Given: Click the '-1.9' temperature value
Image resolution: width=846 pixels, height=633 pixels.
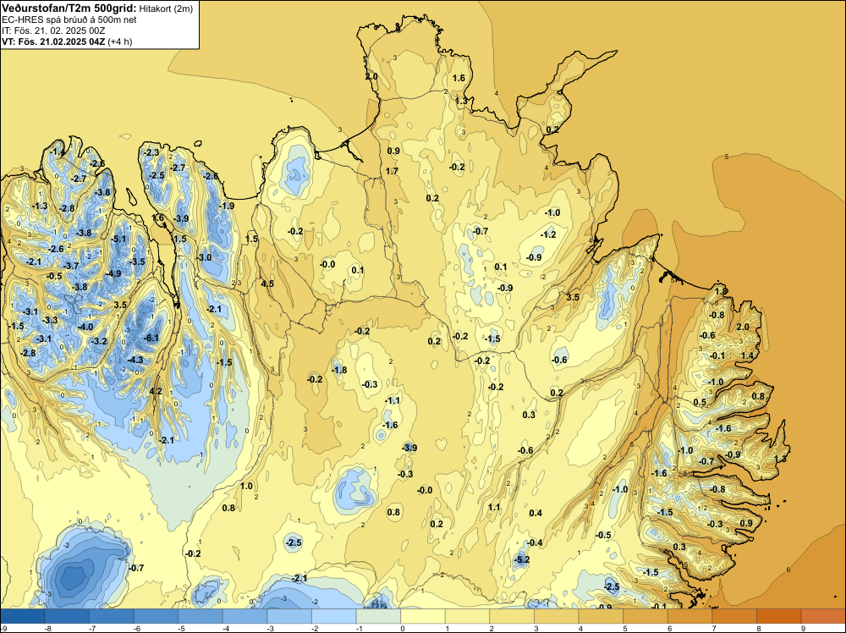Looking at the screenshot, I should click(227, 206).
